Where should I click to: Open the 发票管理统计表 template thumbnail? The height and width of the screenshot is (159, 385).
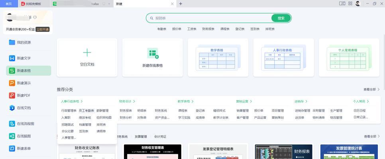coord(349,152)
